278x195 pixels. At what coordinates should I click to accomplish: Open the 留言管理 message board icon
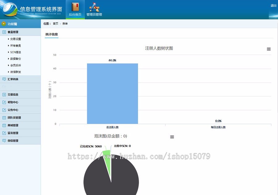pyautogui.click(x=5, y=133)
